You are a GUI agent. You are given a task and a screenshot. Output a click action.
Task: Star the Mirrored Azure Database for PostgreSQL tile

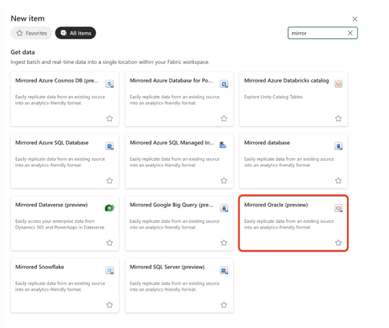pos(224,119)
